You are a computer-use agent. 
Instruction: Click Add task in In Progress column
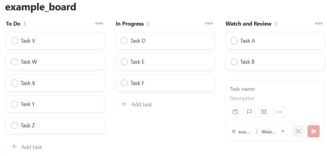point(142,104)
